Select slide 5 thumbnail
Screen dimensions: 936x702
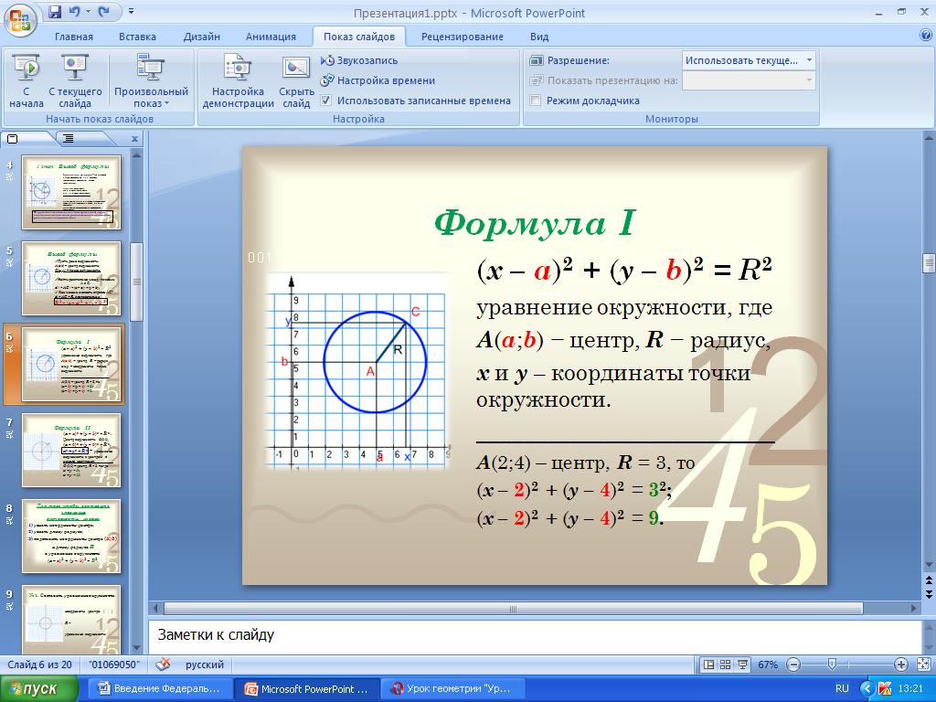[x=71, y=279]
